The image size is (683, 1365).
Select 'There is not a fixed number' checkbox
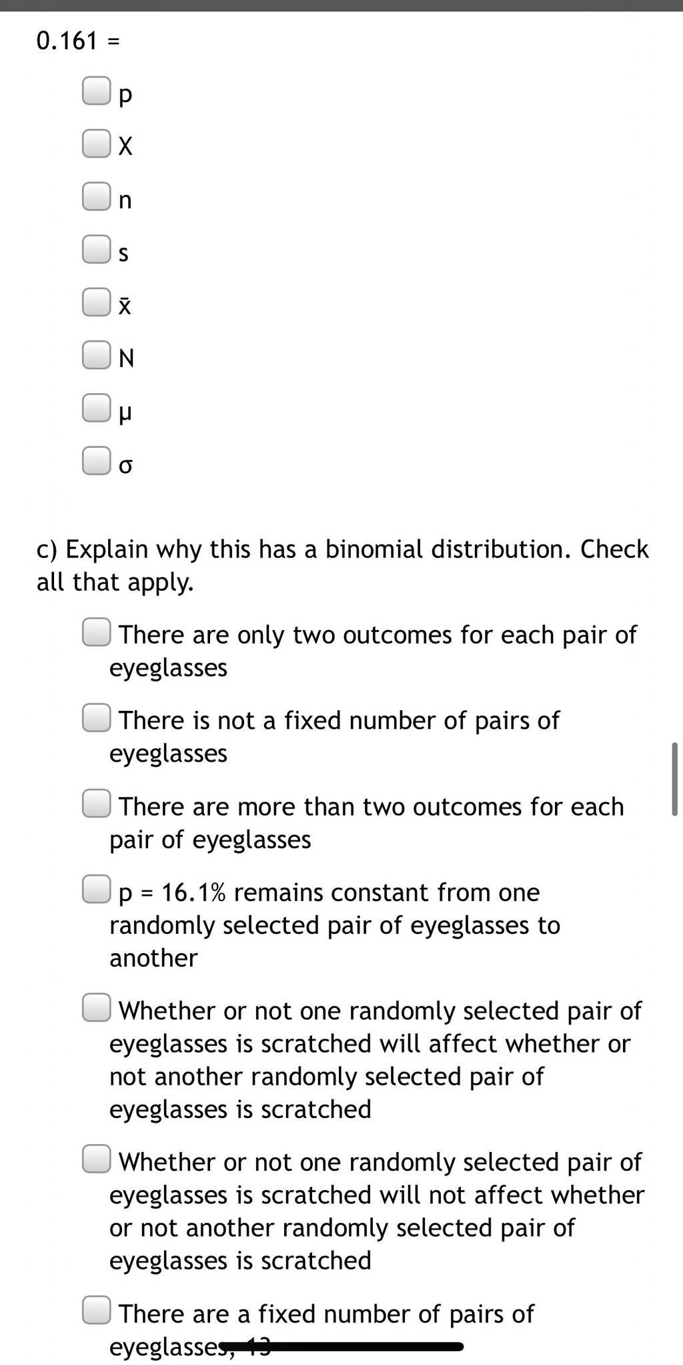[x=96, y=718]
